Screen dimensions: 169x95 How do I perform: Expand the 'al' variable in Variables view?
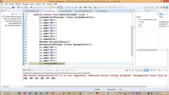tap(138, 26)
